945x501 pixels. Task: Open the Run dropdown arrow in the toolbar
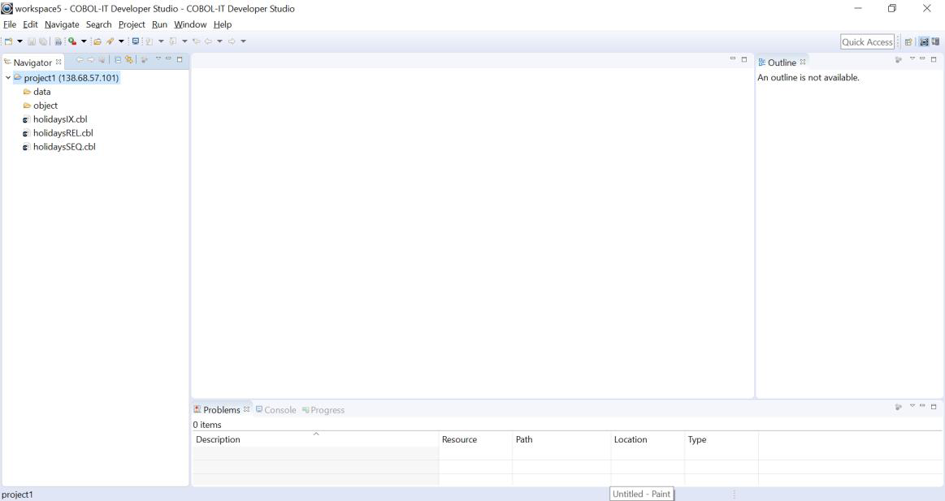[x=83, y=41]
